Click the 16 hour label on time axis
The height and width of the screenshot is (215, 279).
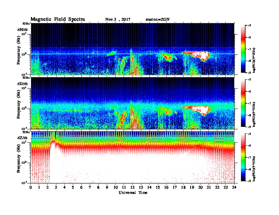click(166, 188)
